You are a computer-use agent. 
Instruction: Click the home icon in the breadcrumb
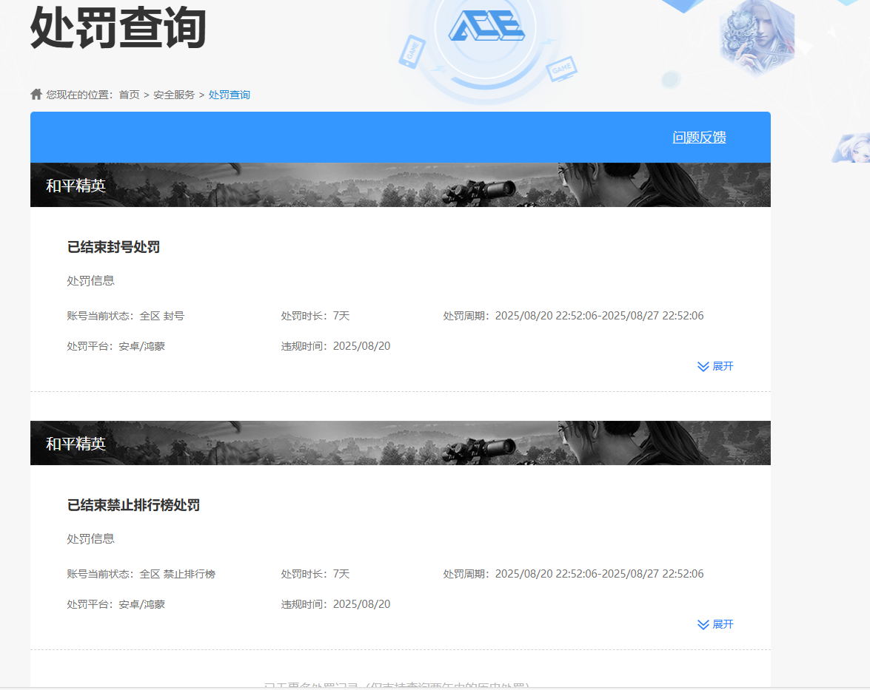point(35,93)
